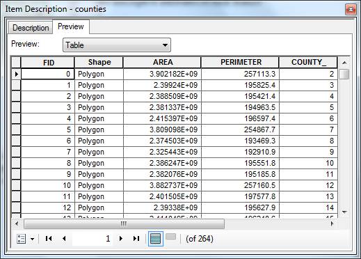Open the Preview type dropdown
The image size is (361, 259).
117,45
